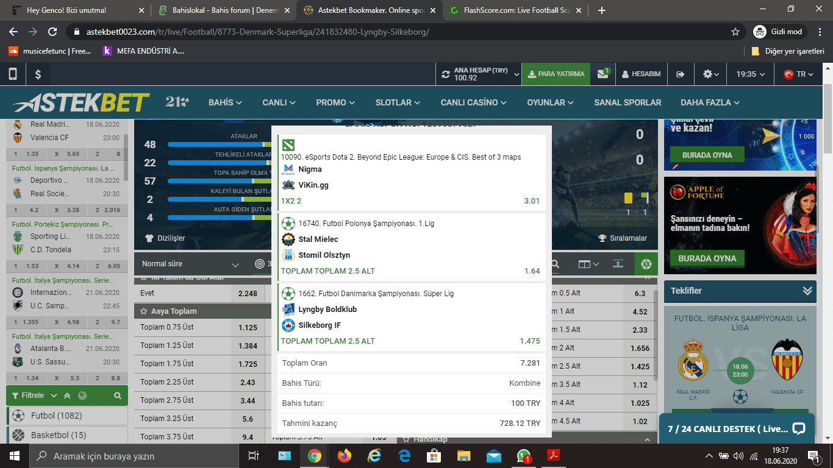Favorite the Asya Toplam market star
Image resolution: width=833 pixels, height=468 pixels.
coord(144,311)
